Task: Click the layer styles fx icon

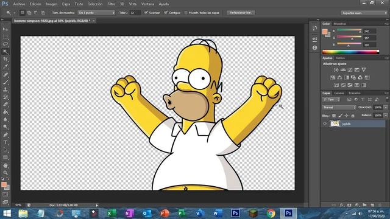Action: pyautogui.click(x=342, y=205)
